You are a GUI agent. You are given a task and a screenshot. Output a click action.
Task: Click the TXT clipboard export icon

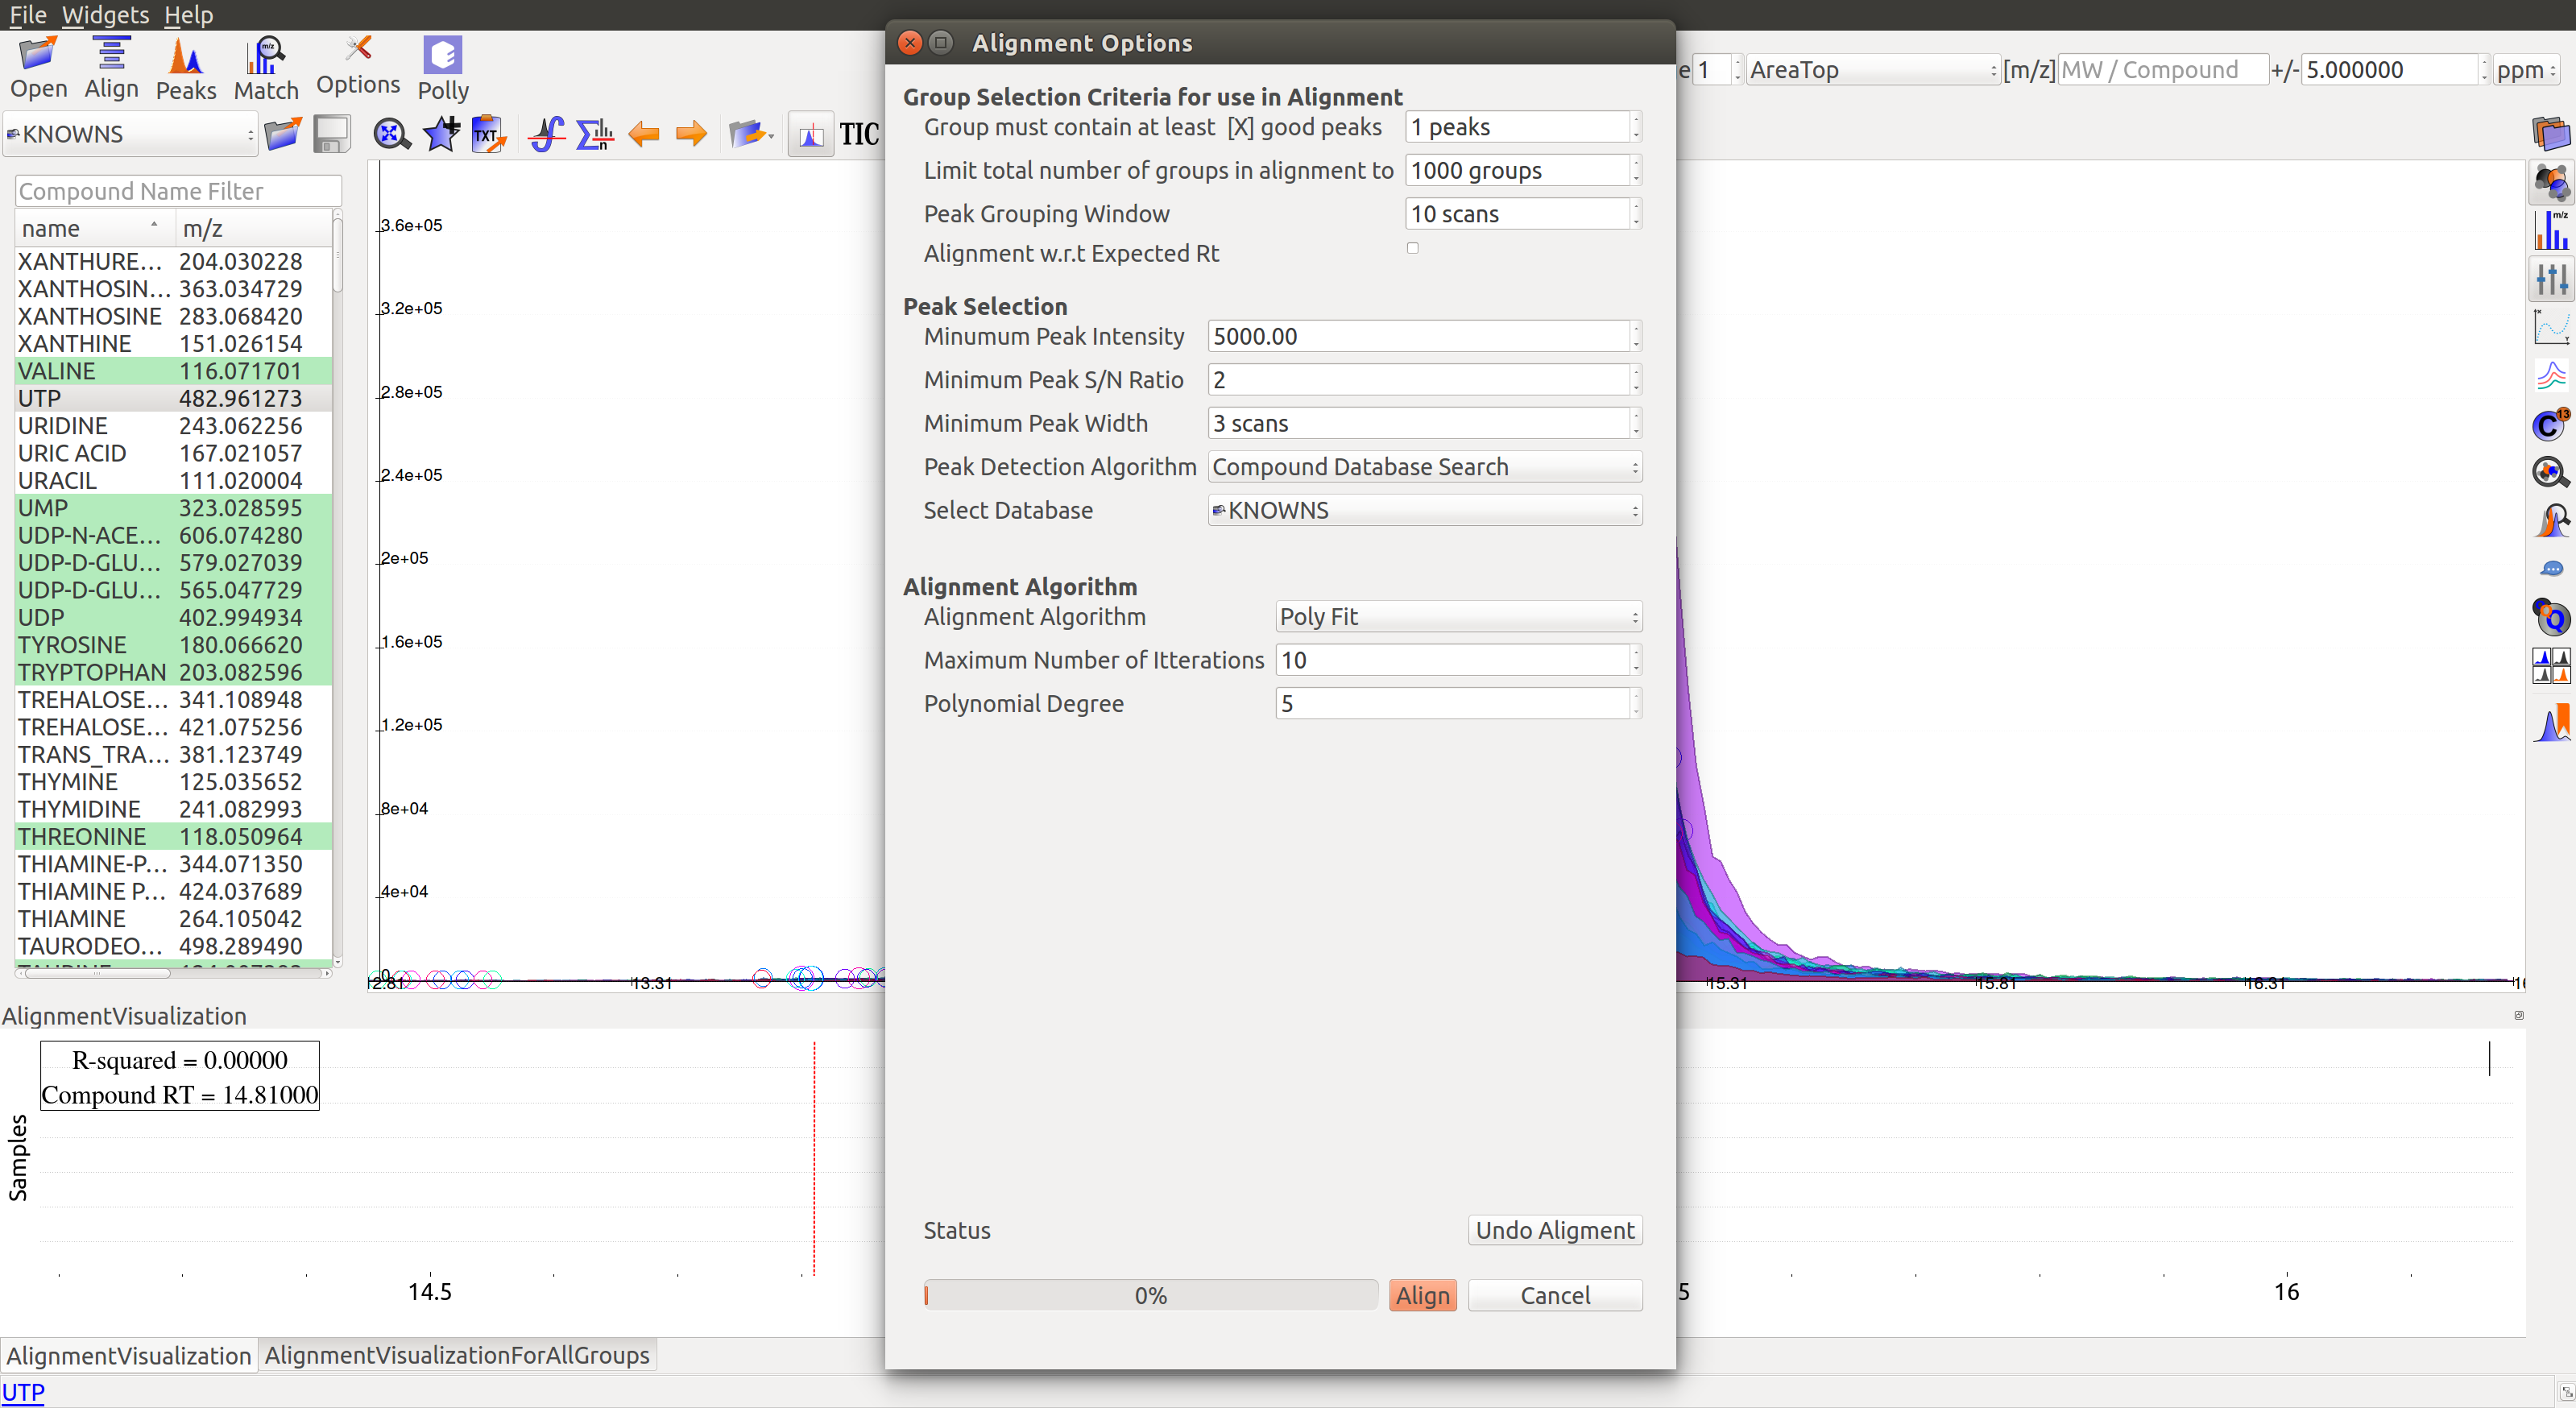[x=489, y=134]
